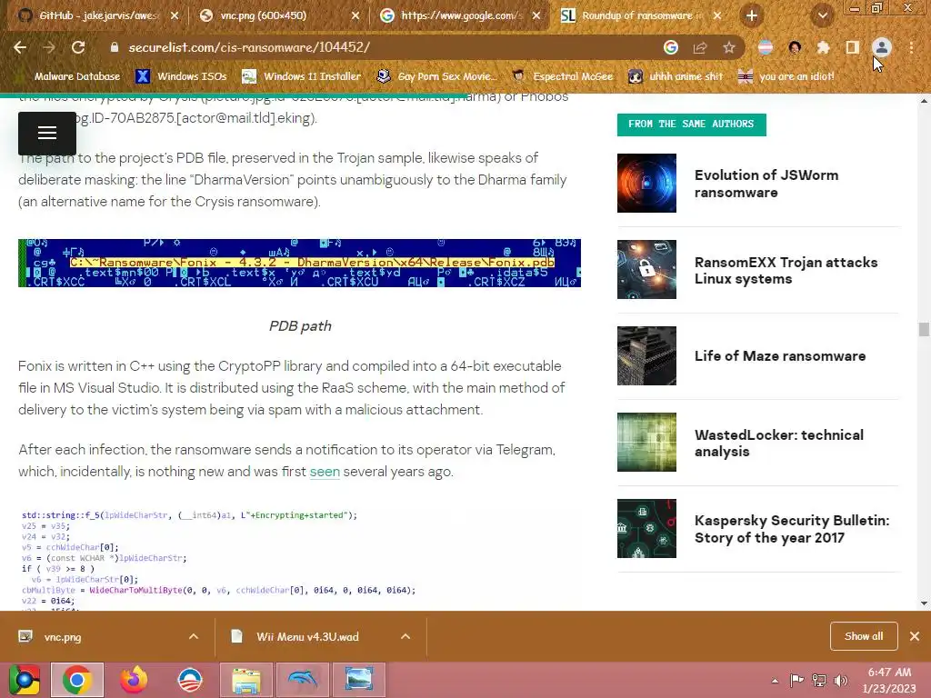The image size is (931, 698).
Task: Go back to the previous page
Action: pos(20,47)
